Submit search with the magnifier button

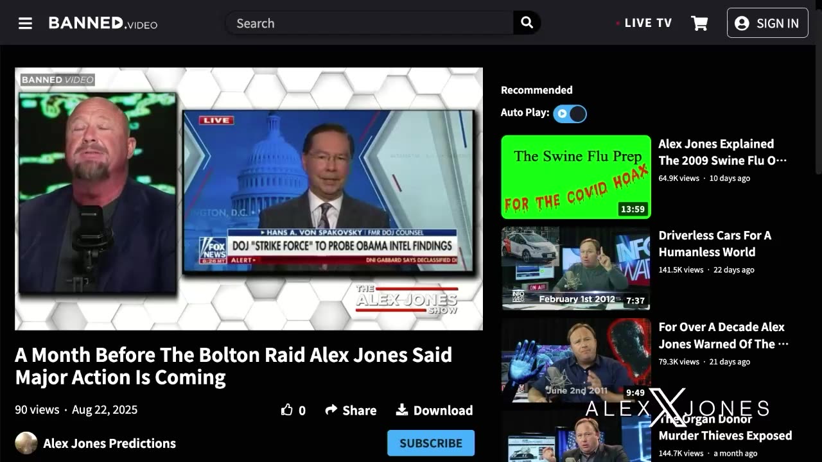point(527,23)
